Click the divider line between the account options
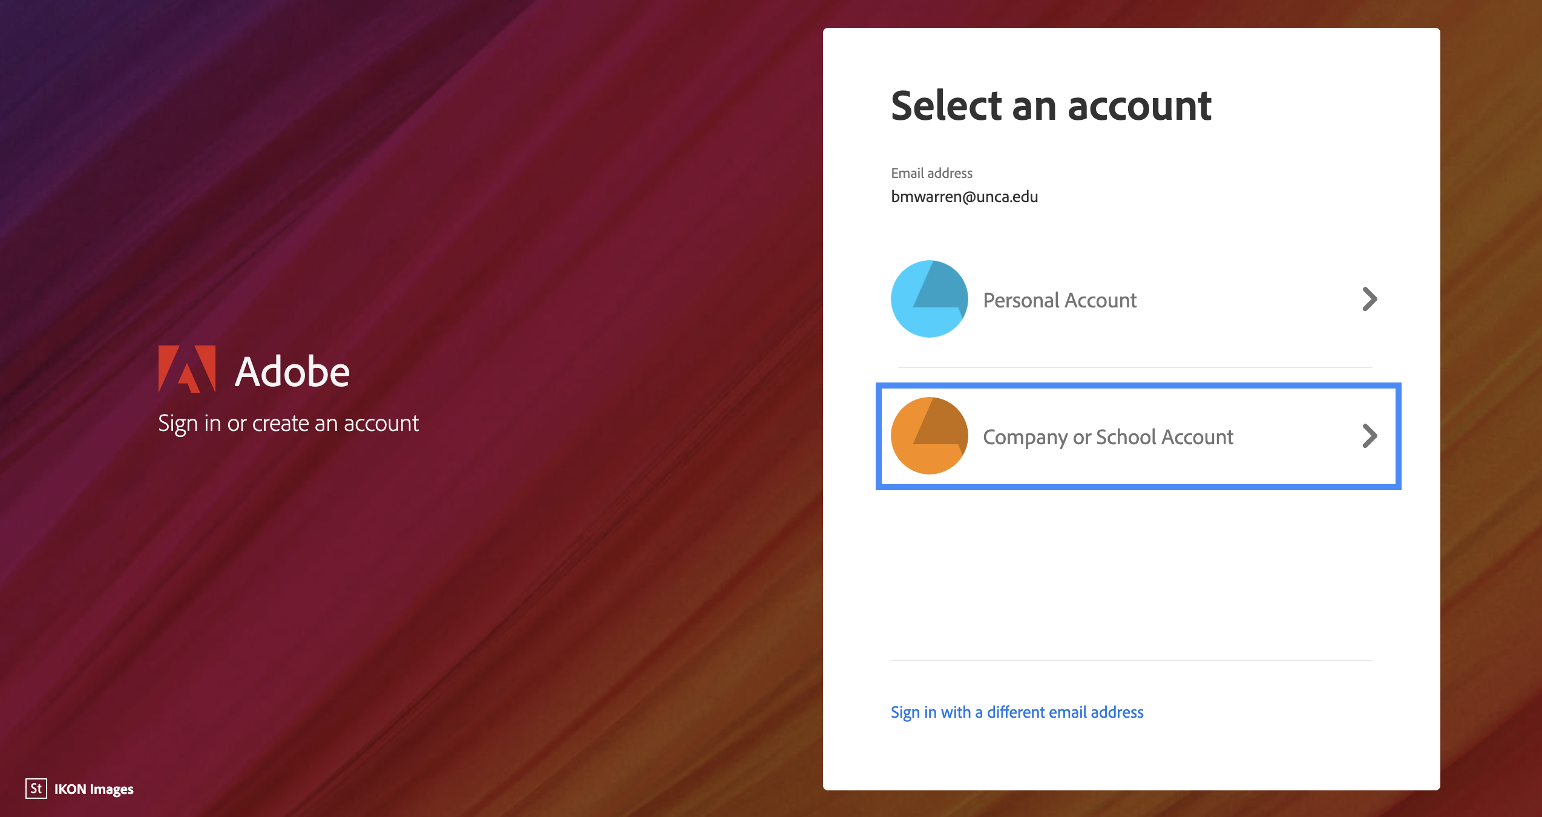The width and height of the screenshot is (1542, 817). (1135, 367)
